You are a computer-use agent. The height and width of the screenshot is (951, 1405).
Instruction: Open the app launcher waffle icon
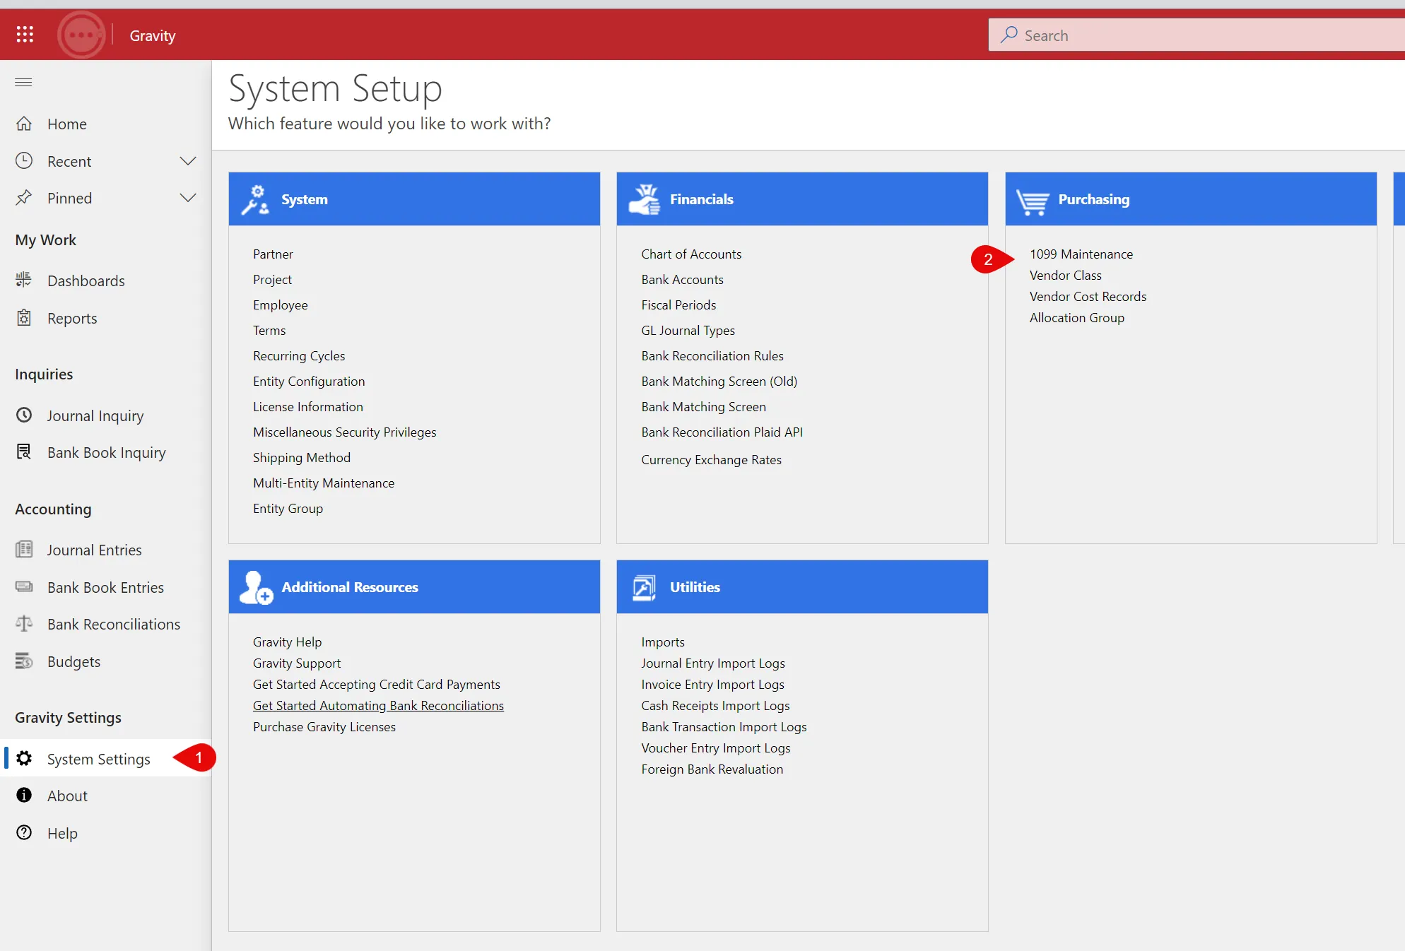pos(25,35)
